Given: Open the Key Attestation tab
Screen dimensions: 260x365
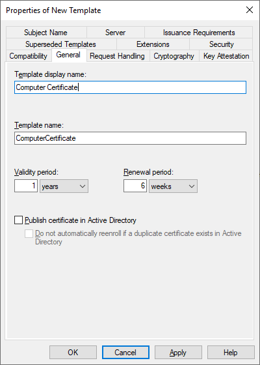Looking at the screenshot, I should [x=226, y=56].
